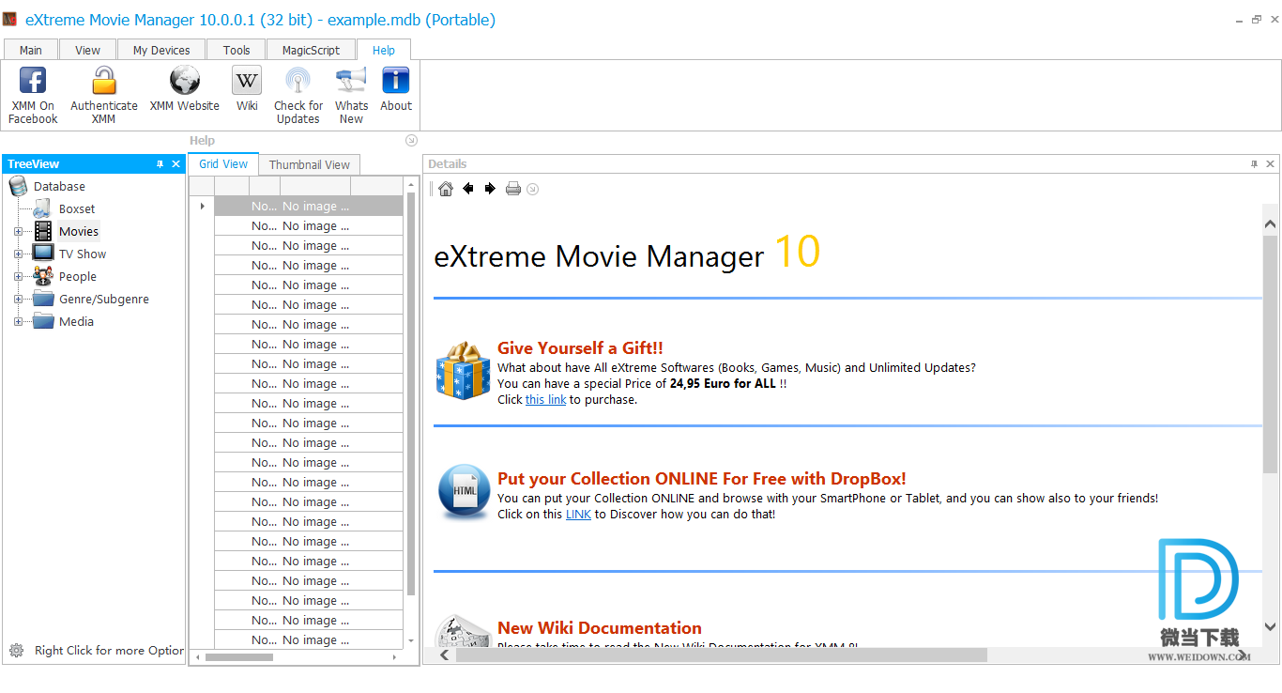Screen dimensions: 1282x693
Task: Go forward with the right arrow icon
Action: point(490,189)
